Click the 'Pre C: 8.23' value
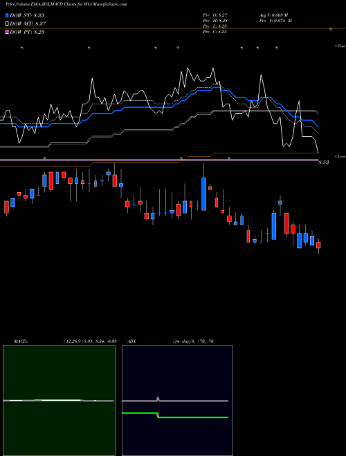 pos(215,32)
